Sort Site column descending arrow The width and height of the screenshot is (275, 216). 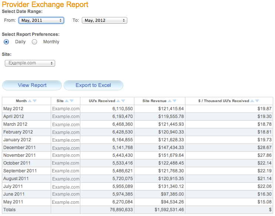click(x=71, y=101)
